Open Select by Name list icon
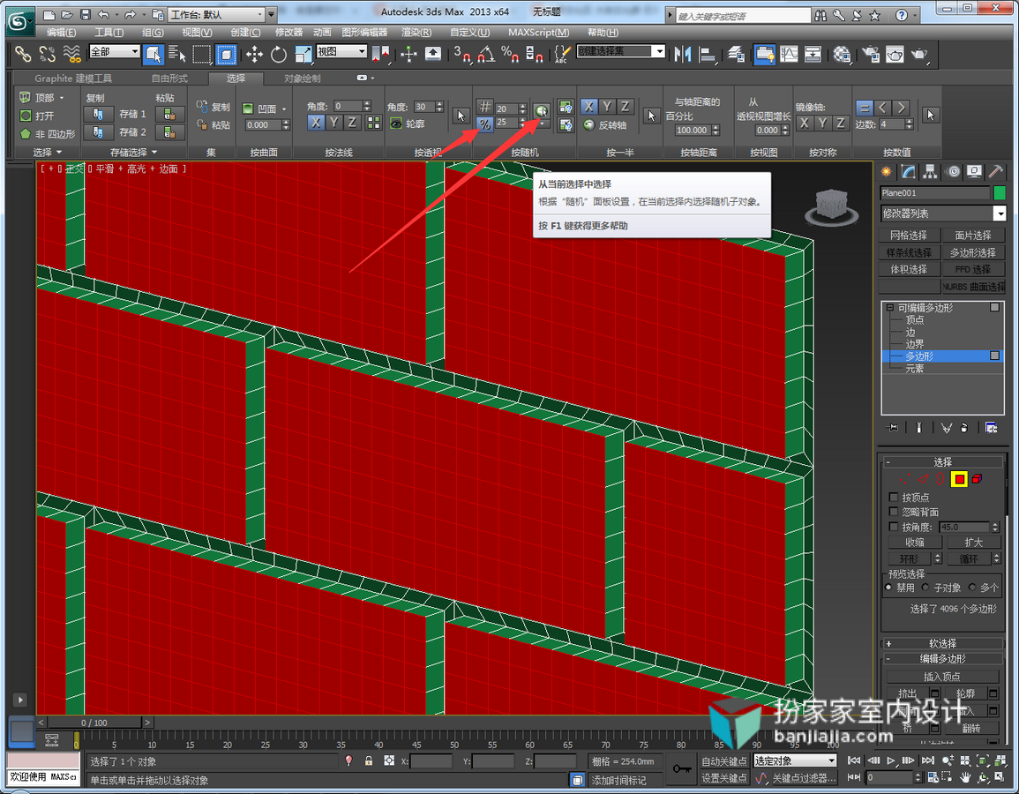Image resolution: width=1019 pixels, height=794 pixels. point(176,54)
